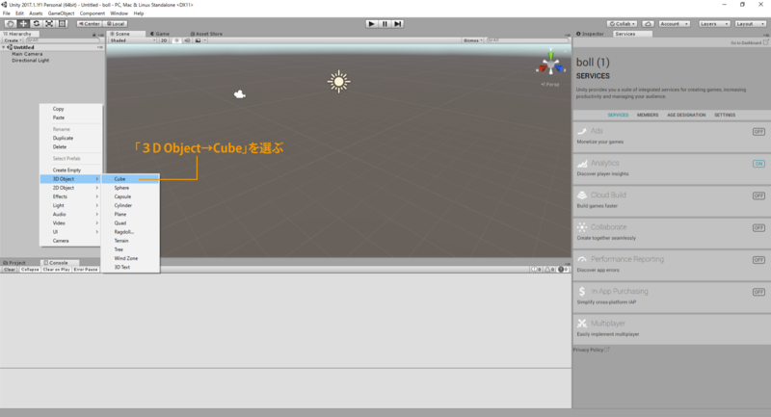Toggle the Center pivot mode button
The width and height of the screenshot is (771, 417).
(x=89, y=23)
